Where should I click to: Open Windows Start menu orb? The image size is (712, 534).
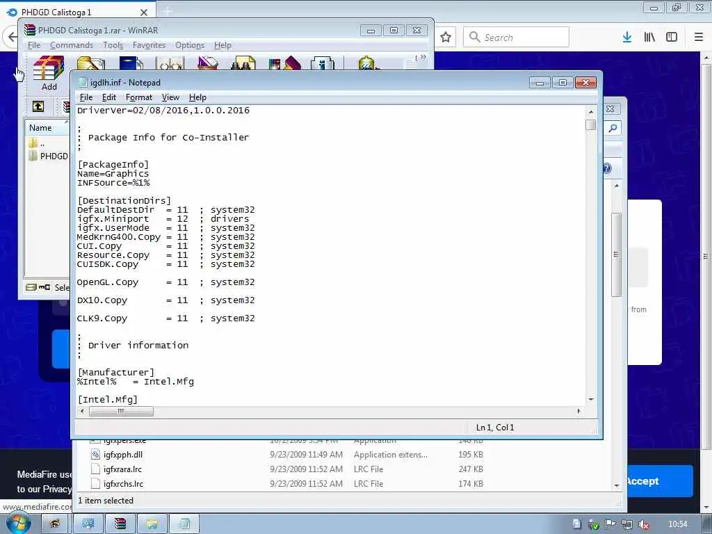tap(17, 524)
